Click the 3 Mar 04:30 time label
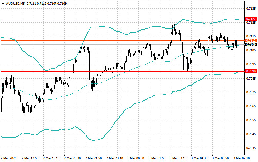Viewport: 258px width, 162px height. point(199,158)
